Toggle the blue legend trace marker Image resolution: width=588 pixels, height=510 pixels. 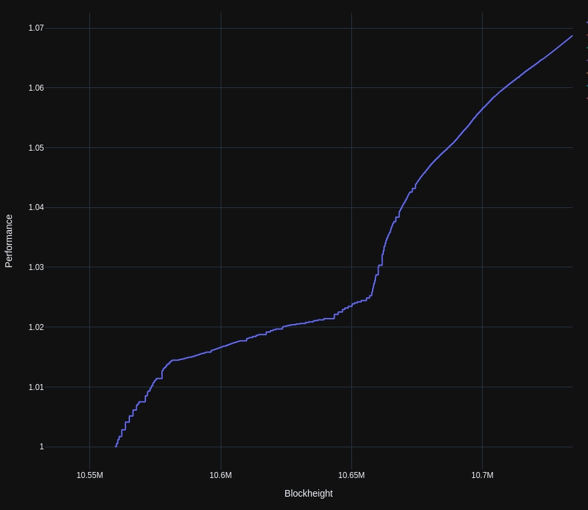point(587,22)
